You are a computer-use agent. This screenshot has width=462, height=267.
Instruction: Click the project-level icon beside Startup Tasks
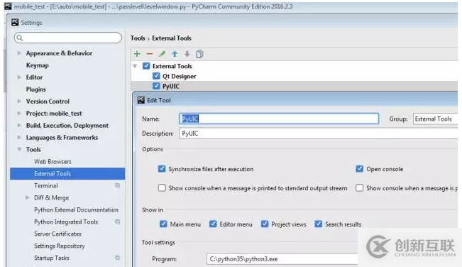click(x=117, y=258)
